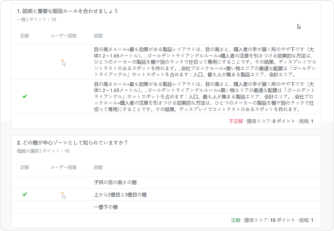
Task: Click the 複数の選択 question type label
Action: [28, 151]
